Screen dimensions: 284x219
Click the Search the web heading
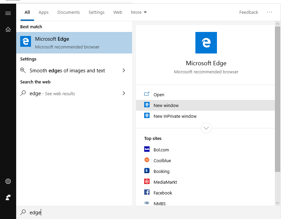(x=35, y=82)
